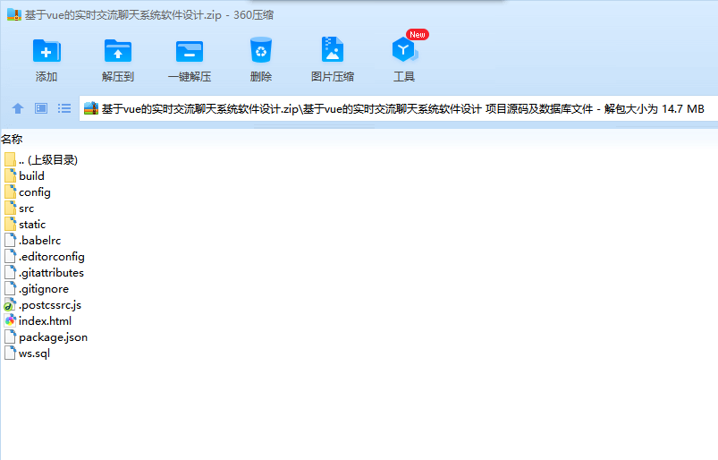Click the ws.sql file icon
The height and width of the screenshot is (460, 718).
[x=10, y=353]
